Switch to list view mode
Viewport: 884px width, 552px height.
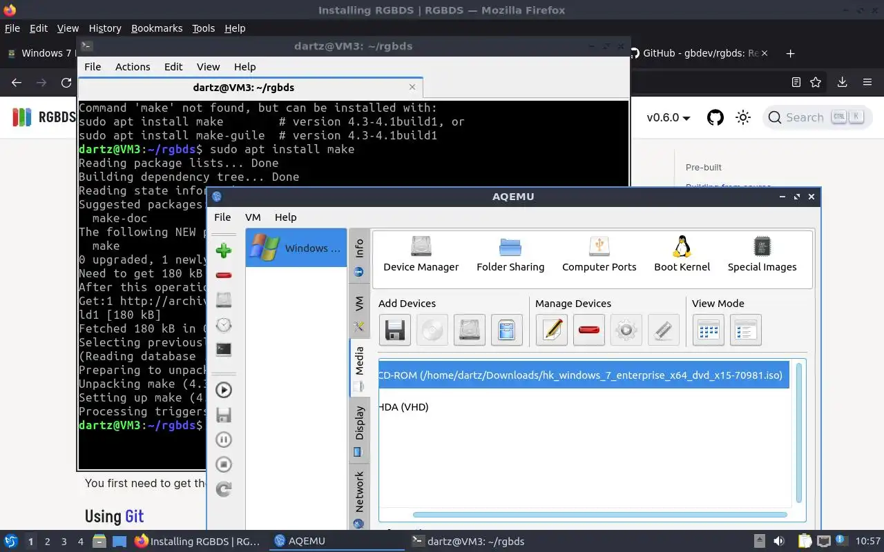(x=746, y=330)
